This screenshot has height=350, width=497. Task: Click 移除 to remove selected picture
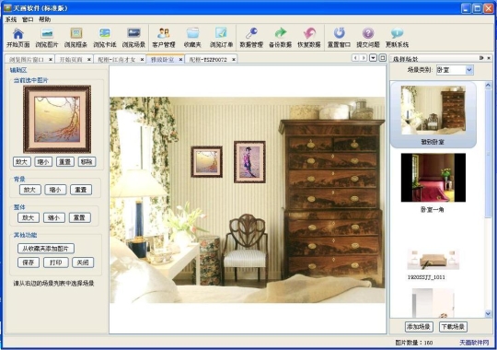87,161
